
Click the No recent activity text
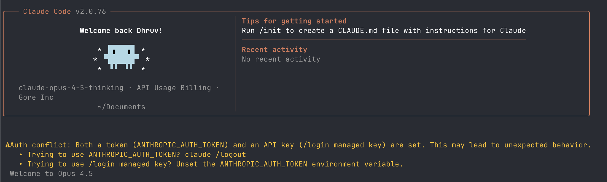(x=281, y=59)
